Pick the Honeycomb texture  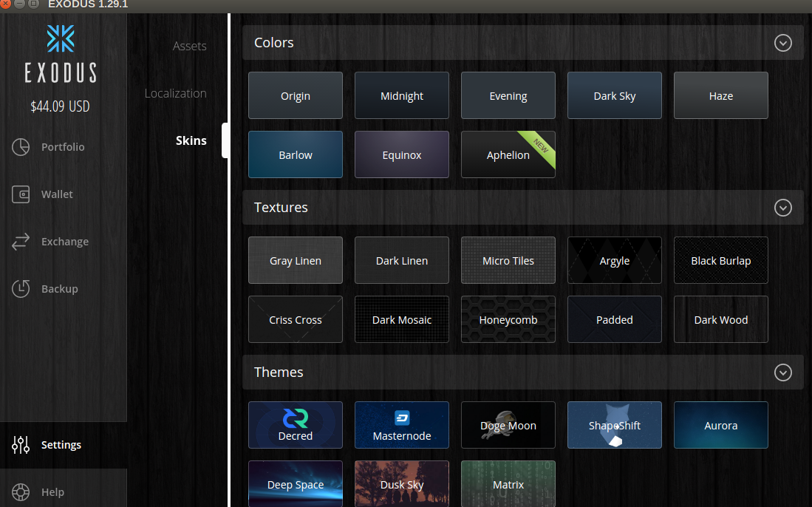click(508, 319)
